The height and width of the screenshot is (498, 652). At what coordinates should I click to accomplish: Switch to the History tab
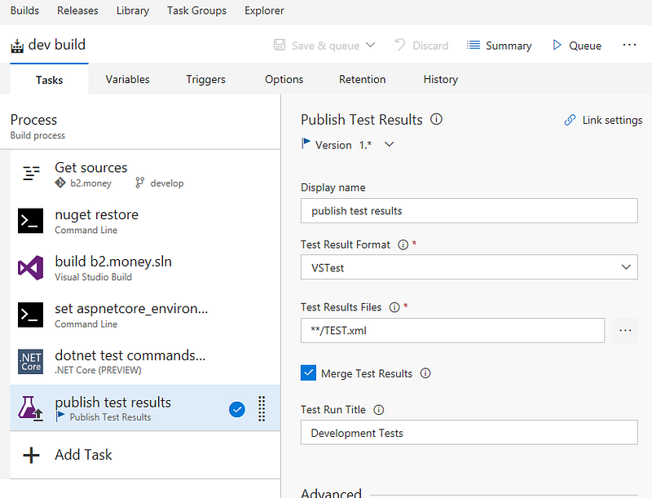(x=440, y=79)
